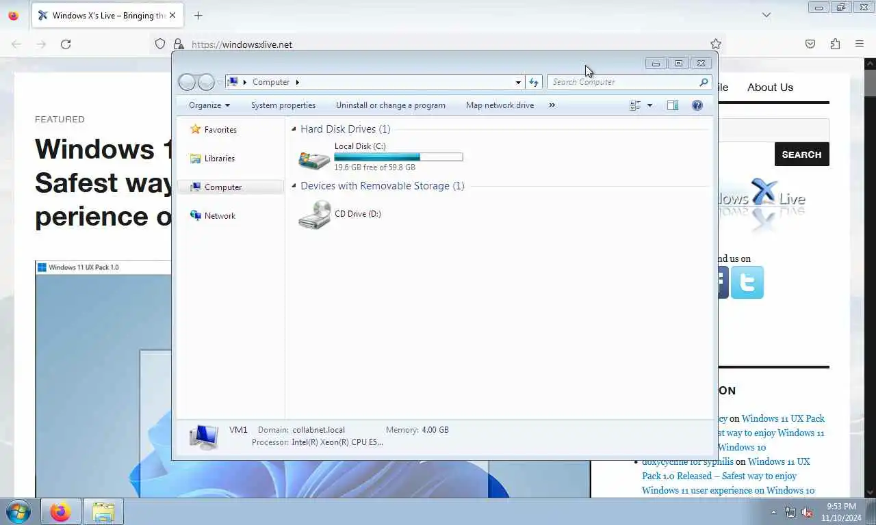The width and height of the screenshot is (876, 525).
Task: Open Explorer Help question mark
Action: [x=697, y=105]
